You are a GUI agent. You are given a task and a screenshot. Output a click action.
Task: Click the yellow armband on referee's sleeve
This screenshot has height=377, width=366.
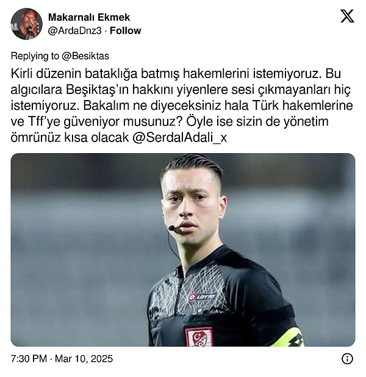click(289, 337)
